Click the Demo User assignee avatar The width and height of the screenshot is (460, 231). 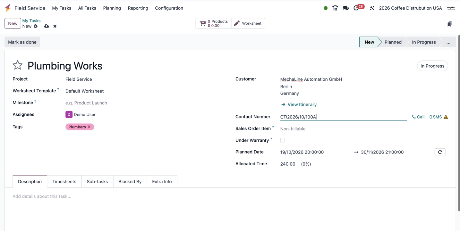pos(69,114)
